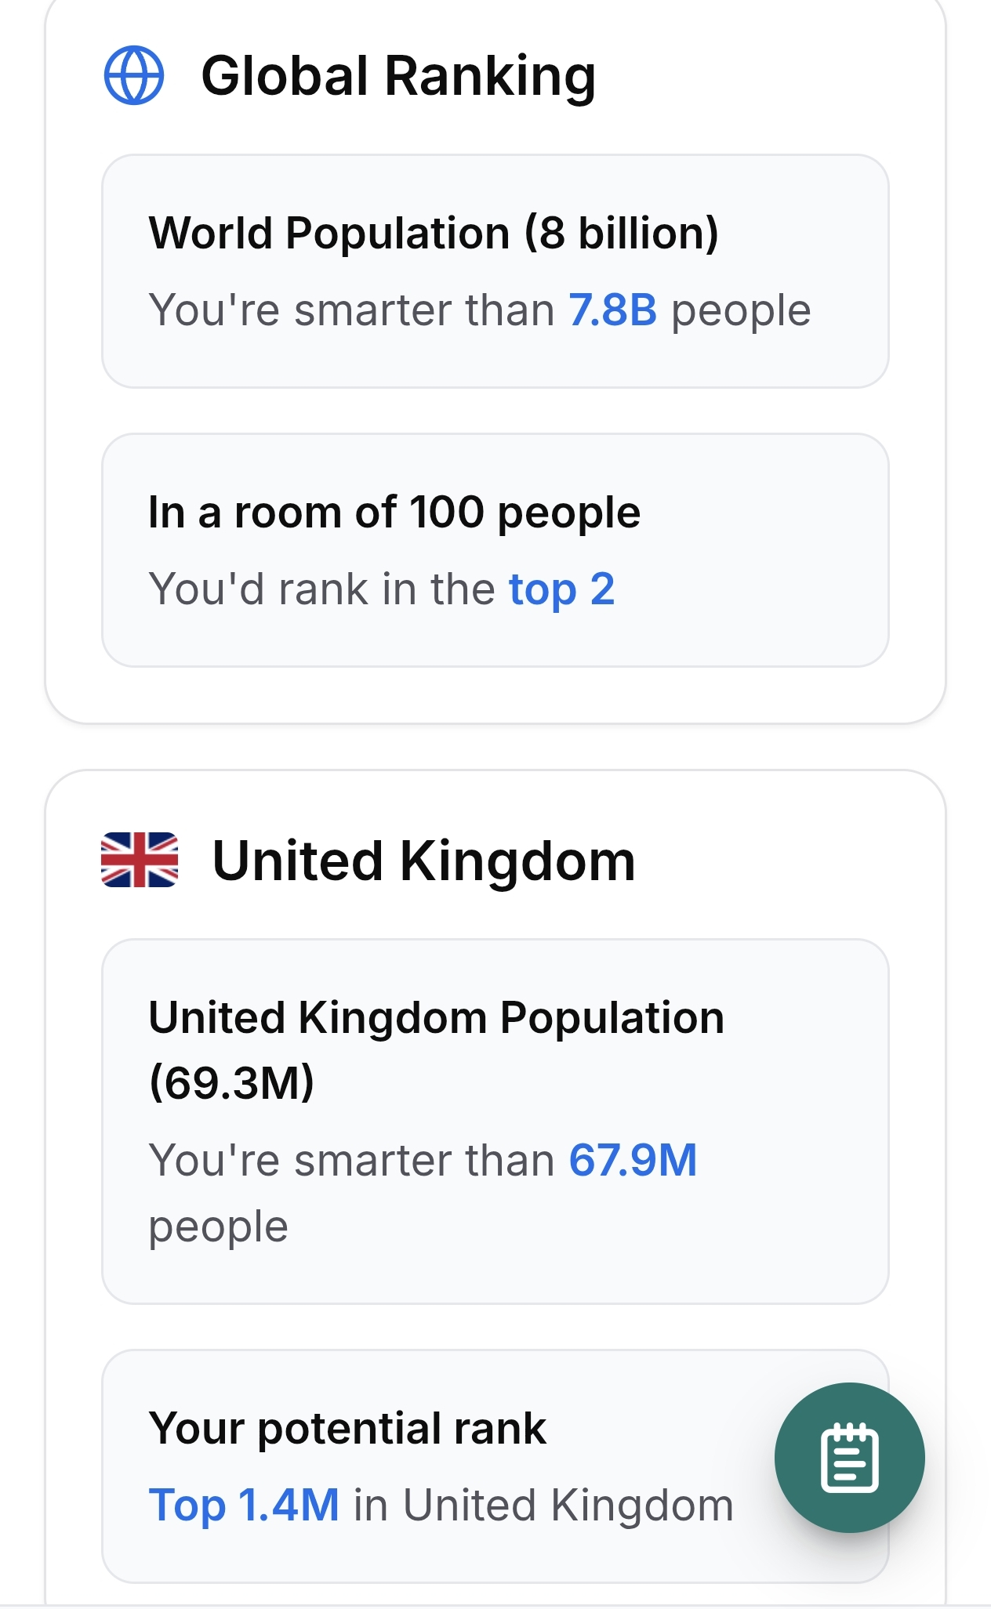Viewport: 991px width, 1609px height.
Task: Click the blue 67.9M figure
Action: [x=633, y=1160]
